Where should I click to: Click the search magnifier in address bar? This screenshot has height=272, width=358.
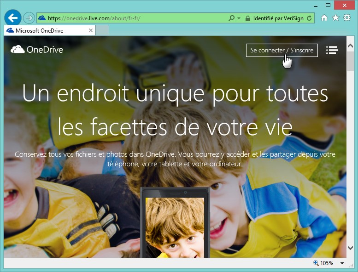pyautogui.click(x=232, y=18)
